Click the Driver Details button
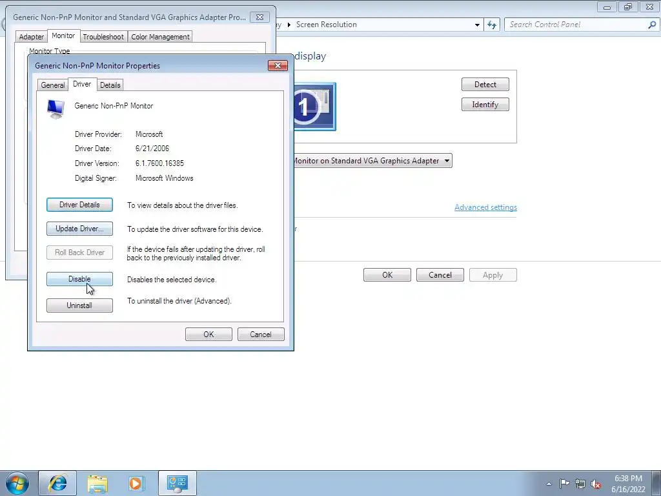The image size is (661, 496). click(79, 205)
